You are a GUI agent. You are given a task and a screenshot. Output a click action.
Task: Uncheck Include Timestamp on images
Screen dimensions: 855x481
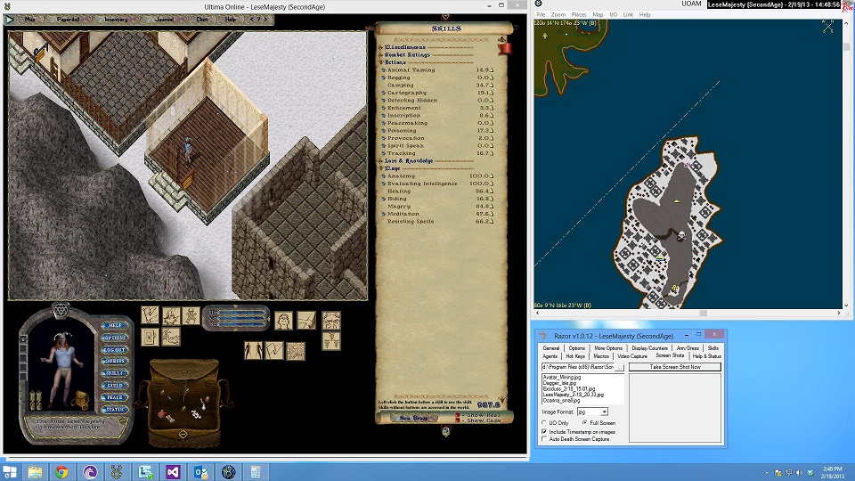pos(544,431)
